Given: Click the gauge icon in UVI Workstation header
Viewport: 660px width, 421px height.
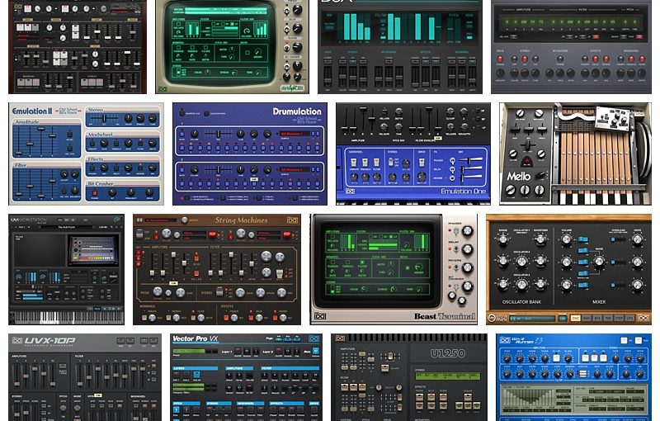Looking at the screenshot, I should pos(116,220).
